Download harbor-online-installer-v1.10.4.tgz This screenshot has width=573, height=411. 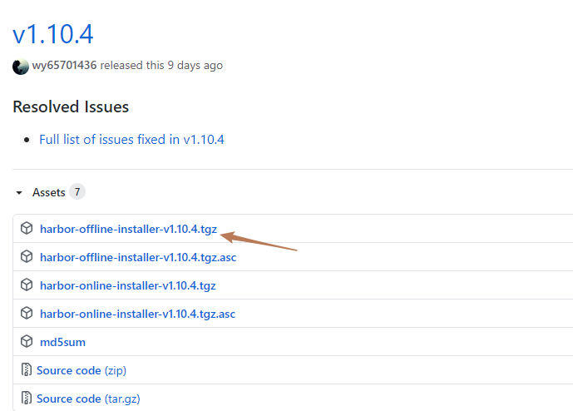coord(128,285)
